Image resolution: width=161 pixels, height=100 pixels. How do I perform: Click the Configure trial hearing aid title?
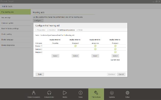click(x=47, y=26)
